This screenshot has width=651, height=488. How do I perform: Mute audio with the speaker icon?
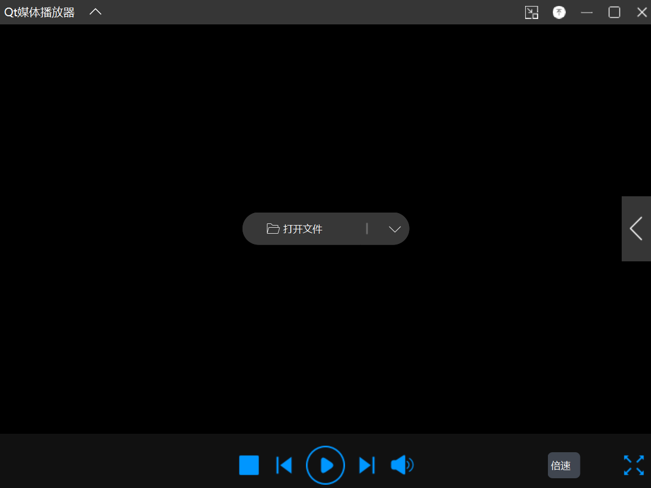402,465
